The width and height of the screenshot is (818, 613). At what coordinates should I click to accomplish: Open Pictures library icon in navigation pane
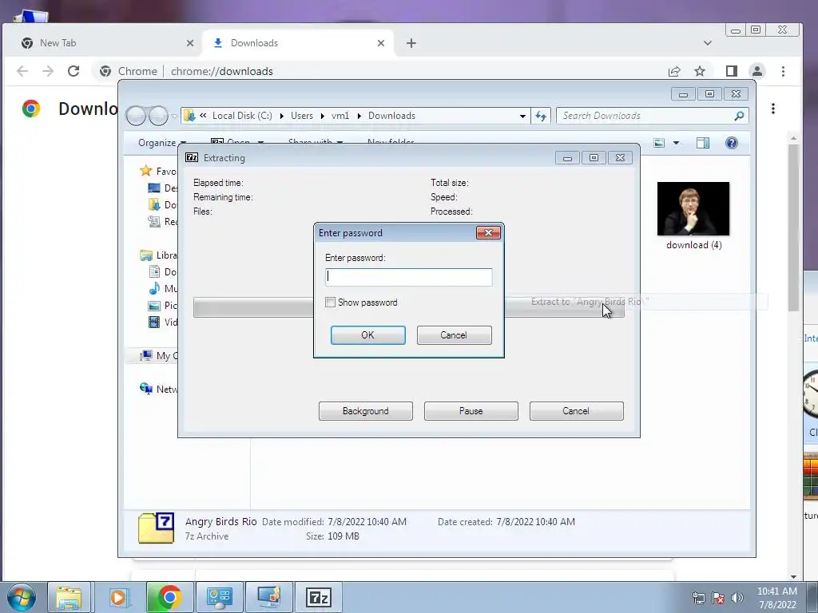coord(154,306)
